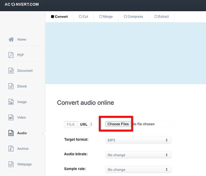Navigate to the Image converter
The image size is (206, 176).
pos(22,102)
